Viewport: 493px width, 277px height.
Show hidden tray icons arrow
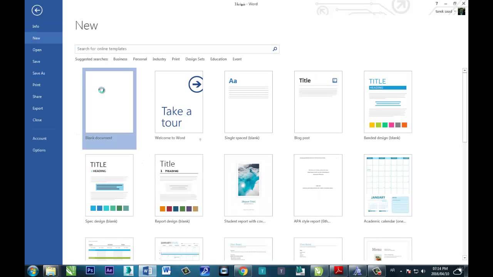coord(401,271)
